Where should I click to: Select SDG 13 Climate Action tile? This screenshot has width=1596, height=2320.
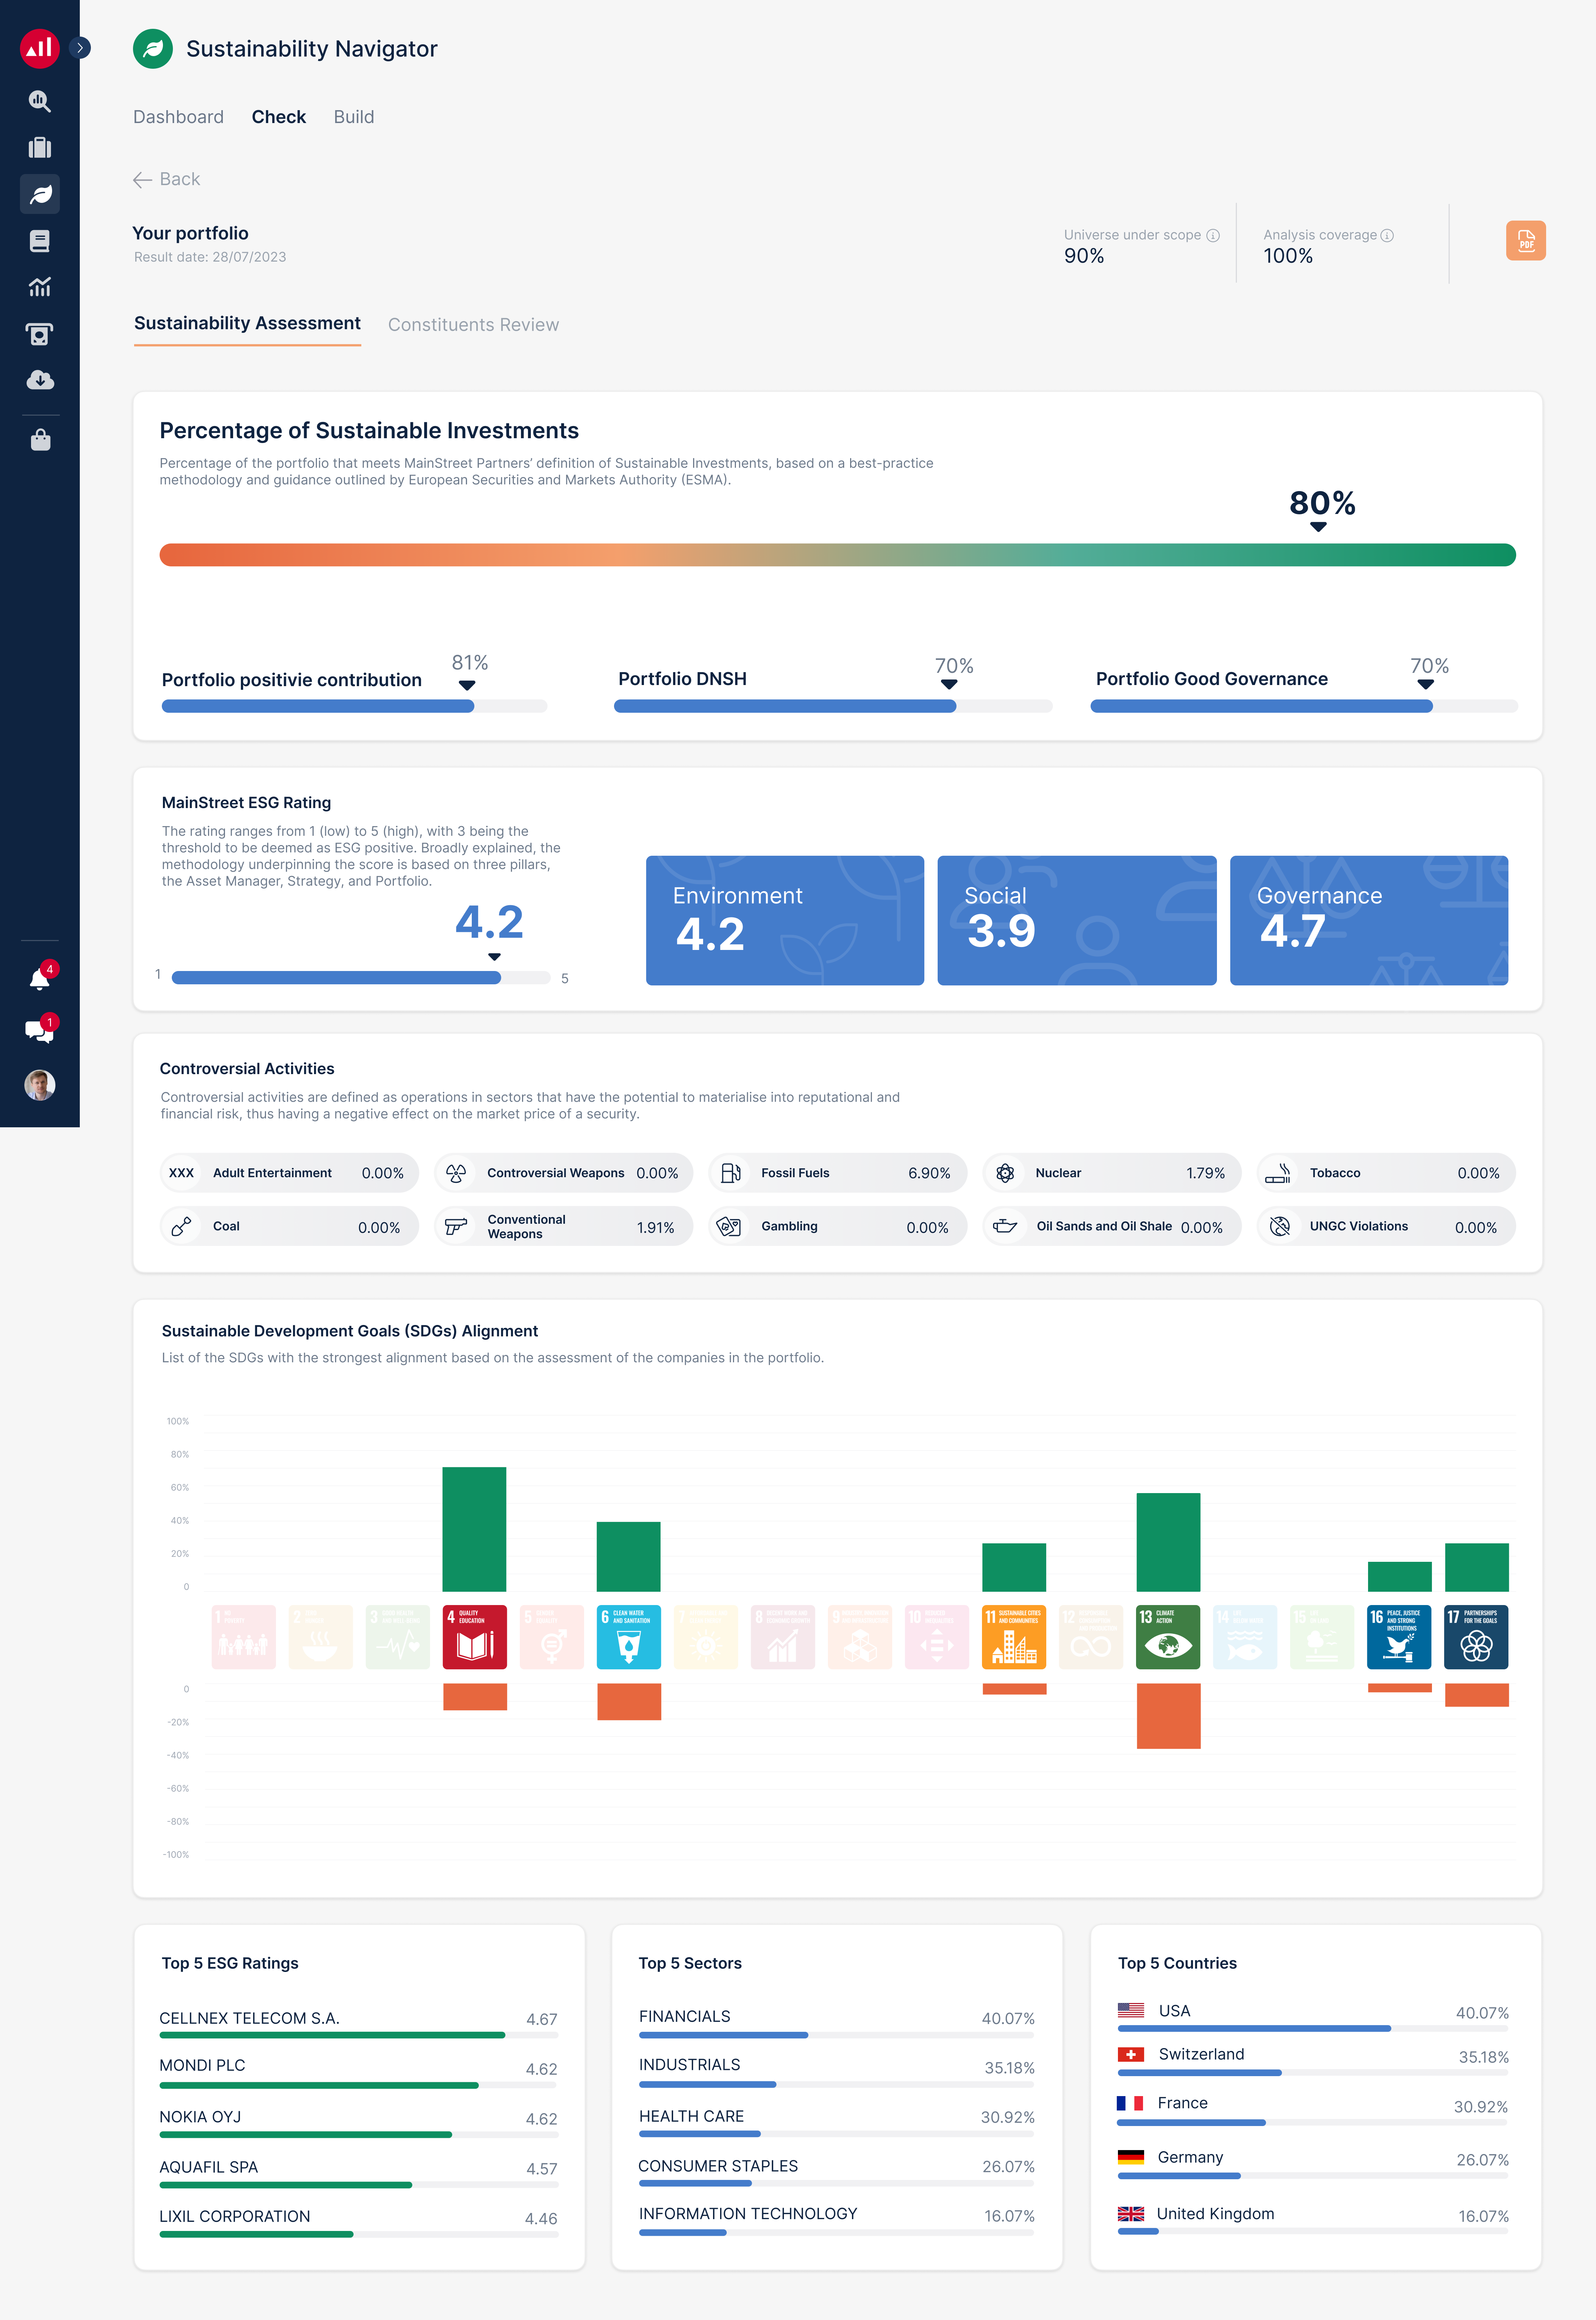pos(1168,1637)
